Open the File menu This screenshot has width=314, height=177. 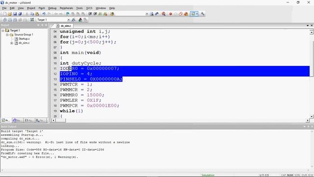coord(4,8)
